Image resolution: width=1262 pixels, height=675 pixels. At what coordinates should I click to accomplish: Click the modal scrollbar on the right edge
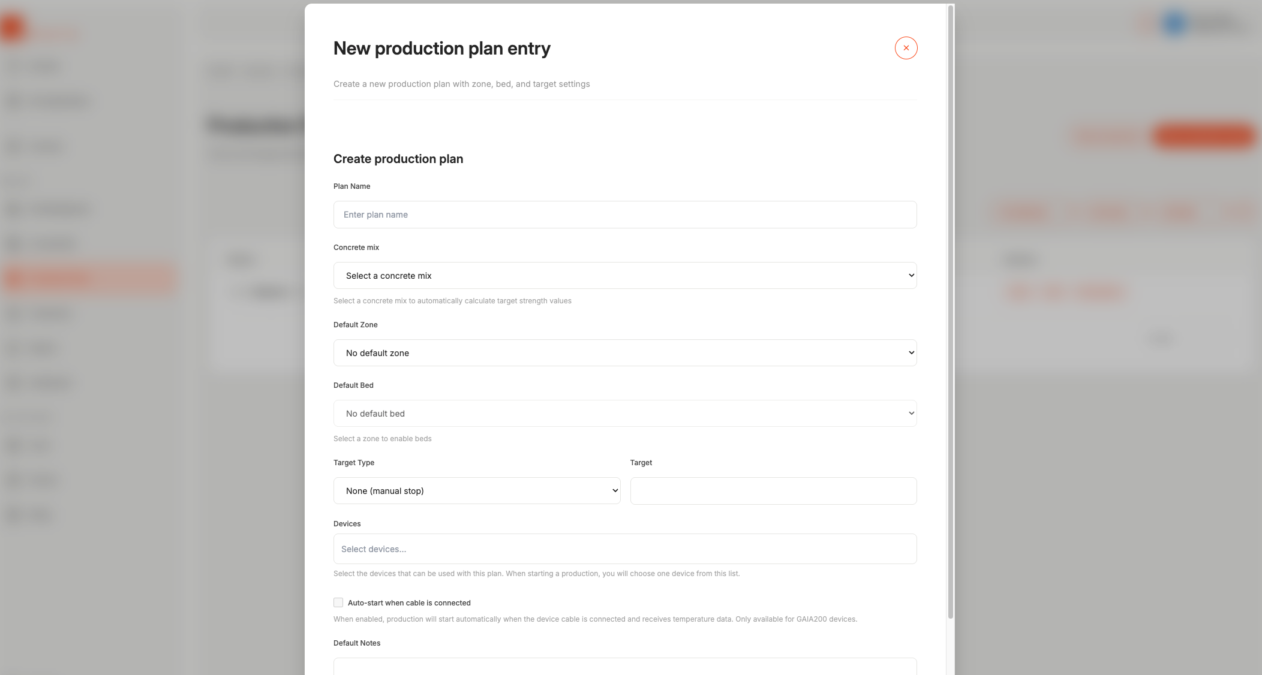[949, 300]
